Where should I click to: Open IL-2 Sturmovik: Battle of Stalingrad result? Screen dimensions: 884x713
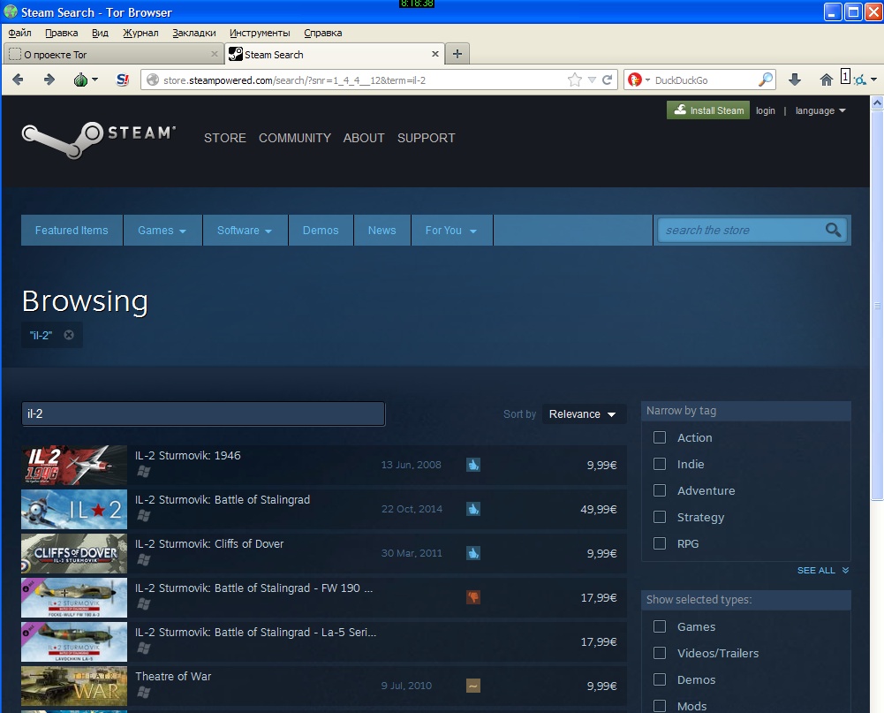[x=323, y=510]
